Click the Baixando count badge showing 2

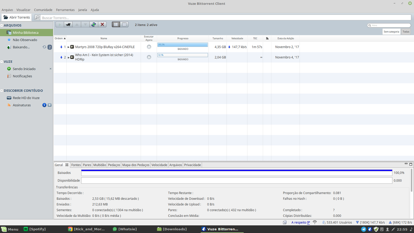(x=49, y=47)
